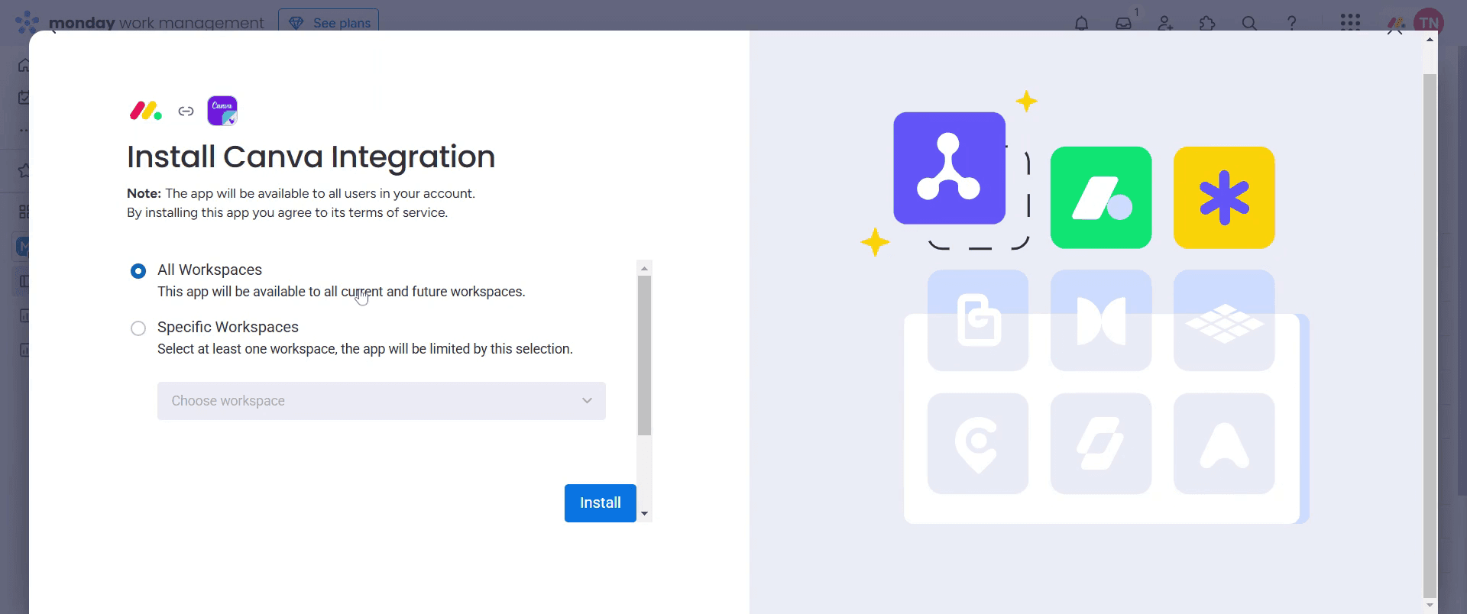Click the Choose workspace dropdown chevron
Viewport: 1467px width, 614px height.
[587, 401]
